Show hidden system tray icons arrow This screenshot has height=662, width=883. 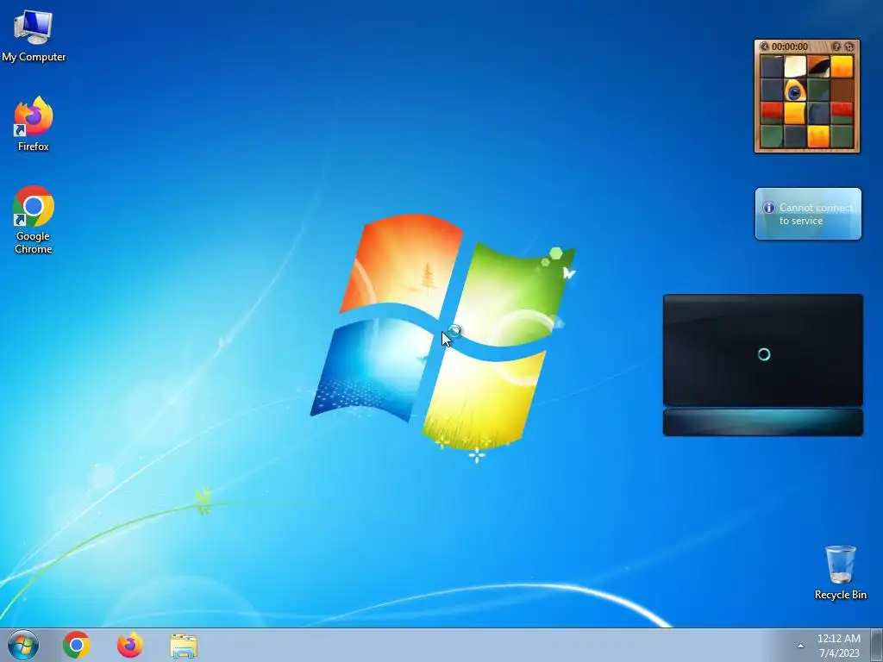point(800,646)
